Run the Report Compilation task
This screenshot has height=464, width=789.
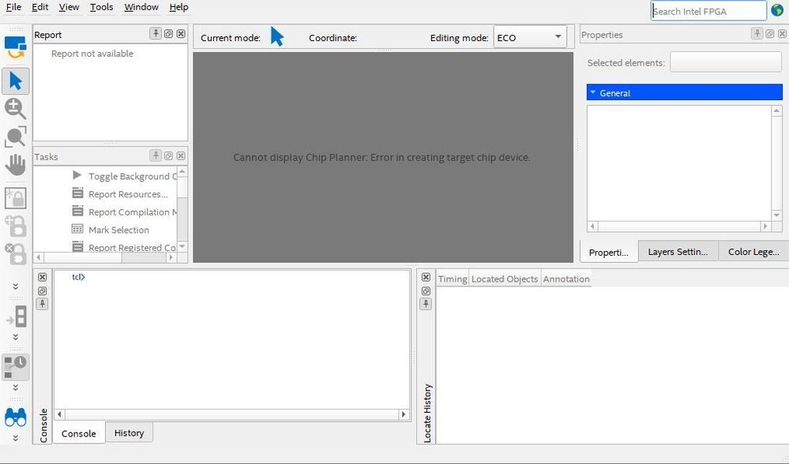(133, 212)
